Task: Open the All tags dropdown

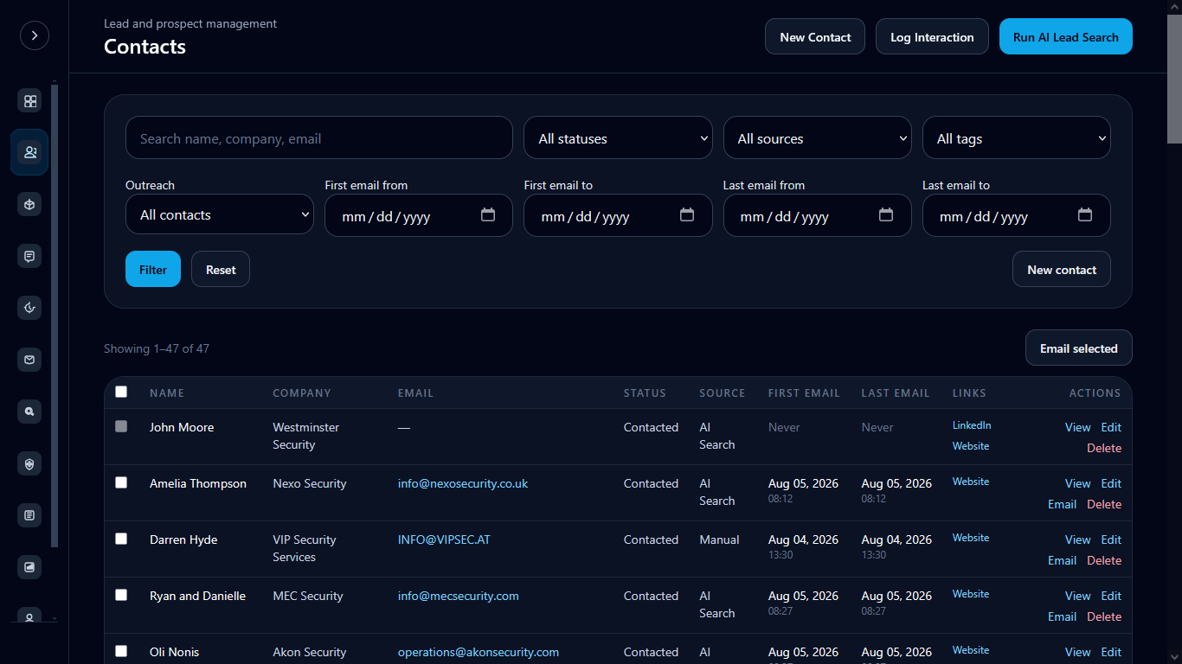Action: (1017, 138)
